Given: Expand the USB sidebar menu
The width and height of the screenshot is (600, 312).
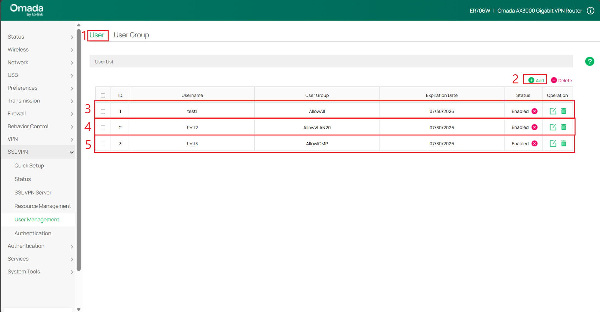Looking at the screenshot, I should 38,75.
